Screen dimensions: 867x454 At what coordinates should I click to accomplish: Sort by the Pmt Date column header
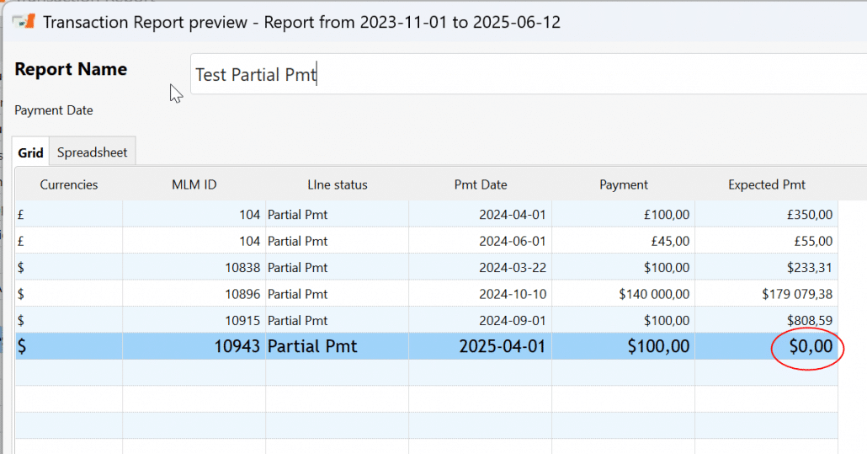coord(480,184)
